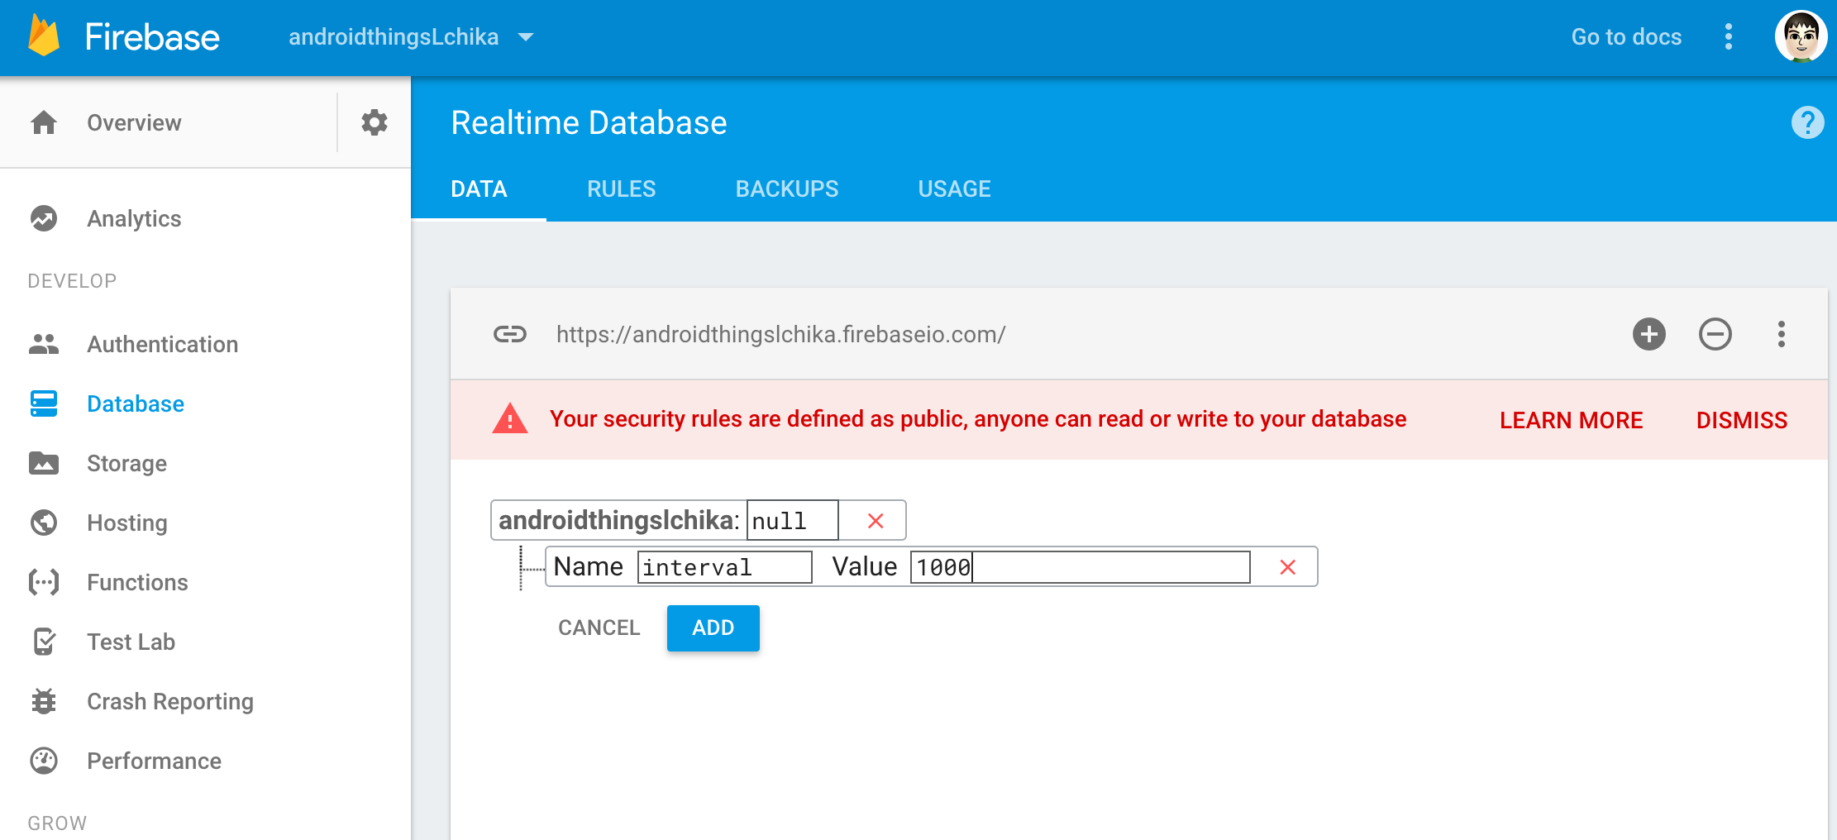Open the database overflow menu
The width and height of the screenshot is (1837, 840).
tap(1782, 334)
